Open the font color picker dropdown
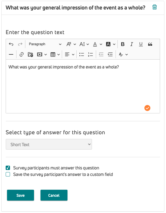Viewport: 166px width, 213px height. point(97,44)
